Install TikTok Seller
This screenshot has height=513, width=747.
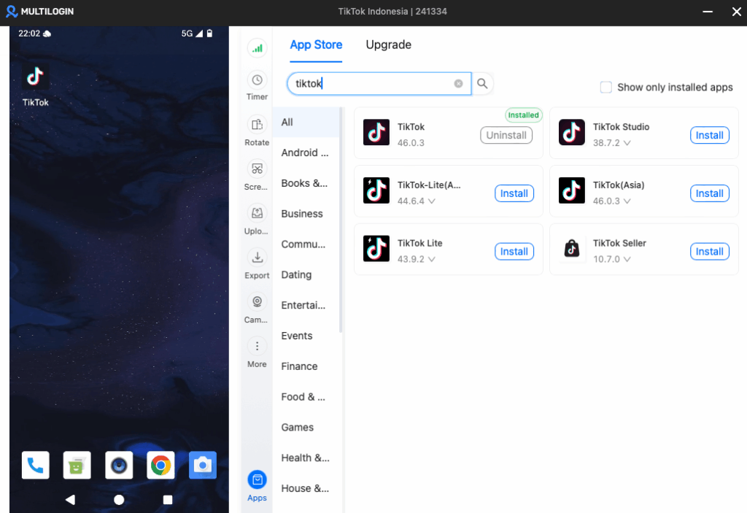[x=709, y=252]
